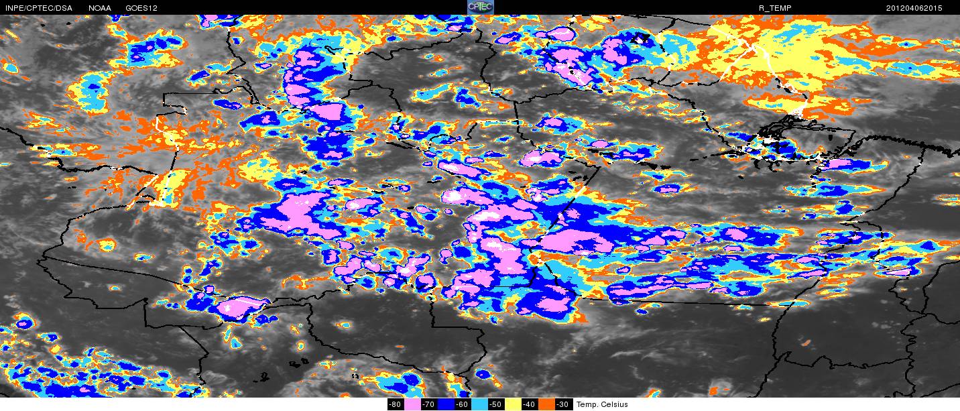Click the -50 legend value

click(x=496, y=404)
